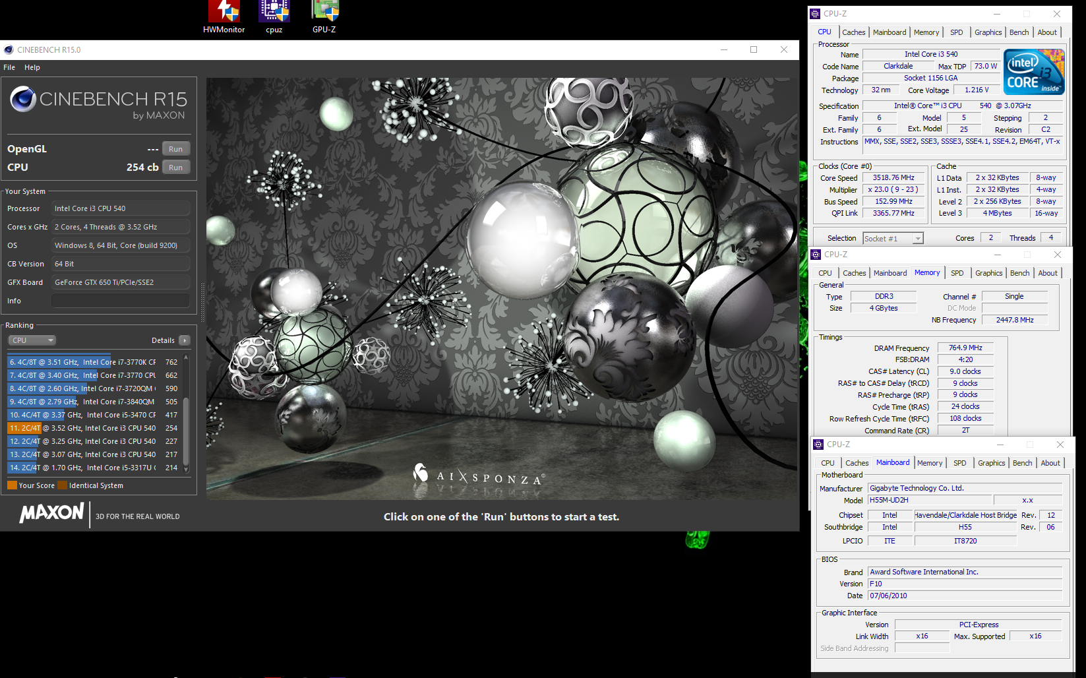Open Memory tab in top CPU-Z window
Image resolution: width=1086 pixels, height=678 pixels.
point(926,32)
